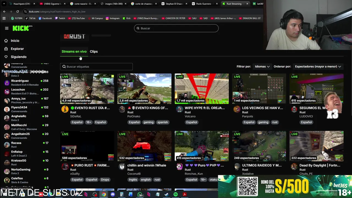
Task: Open KratossGG in the followed channels list
Action: coord(26,162)
